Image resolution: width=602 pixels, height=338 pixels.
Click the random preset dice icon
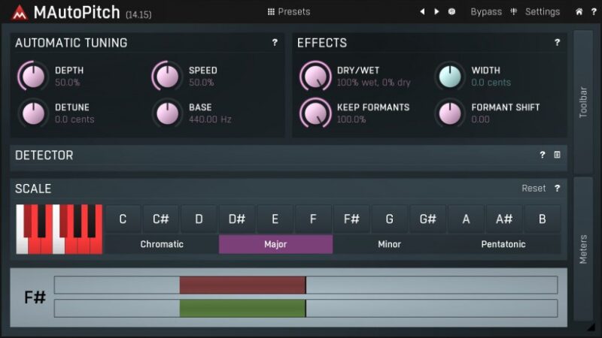point(451,11)
